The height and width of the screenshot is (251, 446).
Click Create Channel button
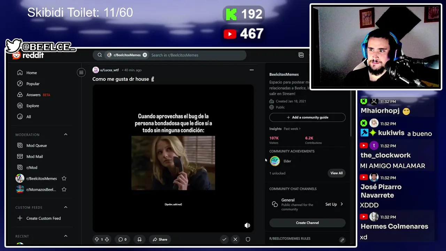click(x=307, y=223)
